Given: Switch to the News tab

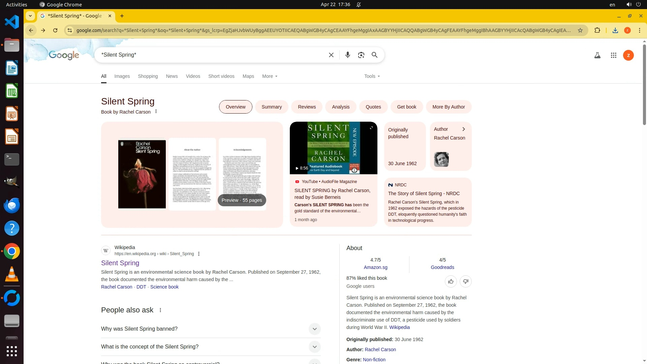Looking at the screenshot, I should [172, 76].
